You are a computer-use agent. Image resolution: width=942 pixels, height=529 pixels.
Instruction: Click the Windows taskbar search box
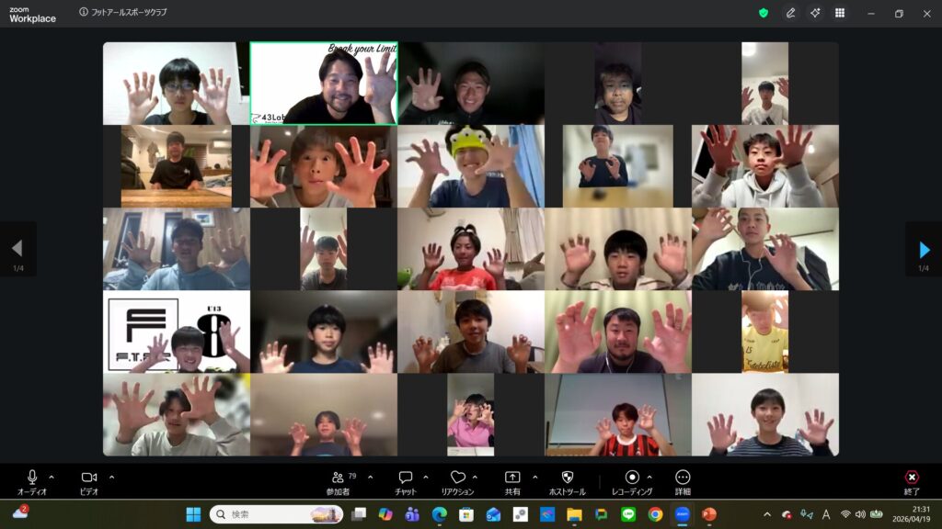pyautogui.click(x=276, y=514)
